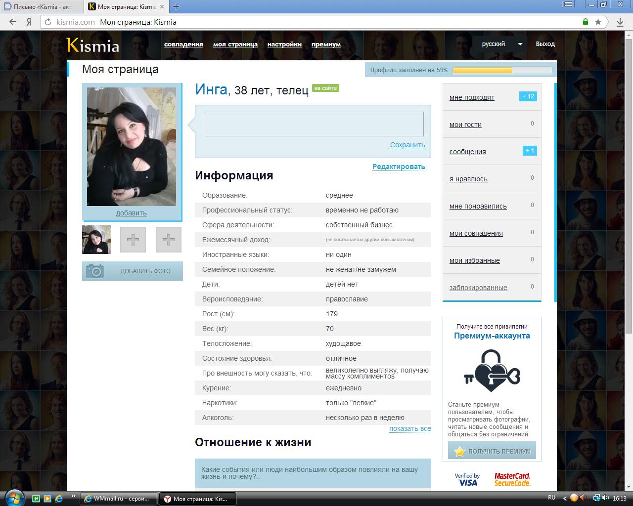The width and height of the screenshot is (633, 506).
Task: Click Моя страница: Kis... taskbar button
Action: pyautogui.click(x=198, y=499)
